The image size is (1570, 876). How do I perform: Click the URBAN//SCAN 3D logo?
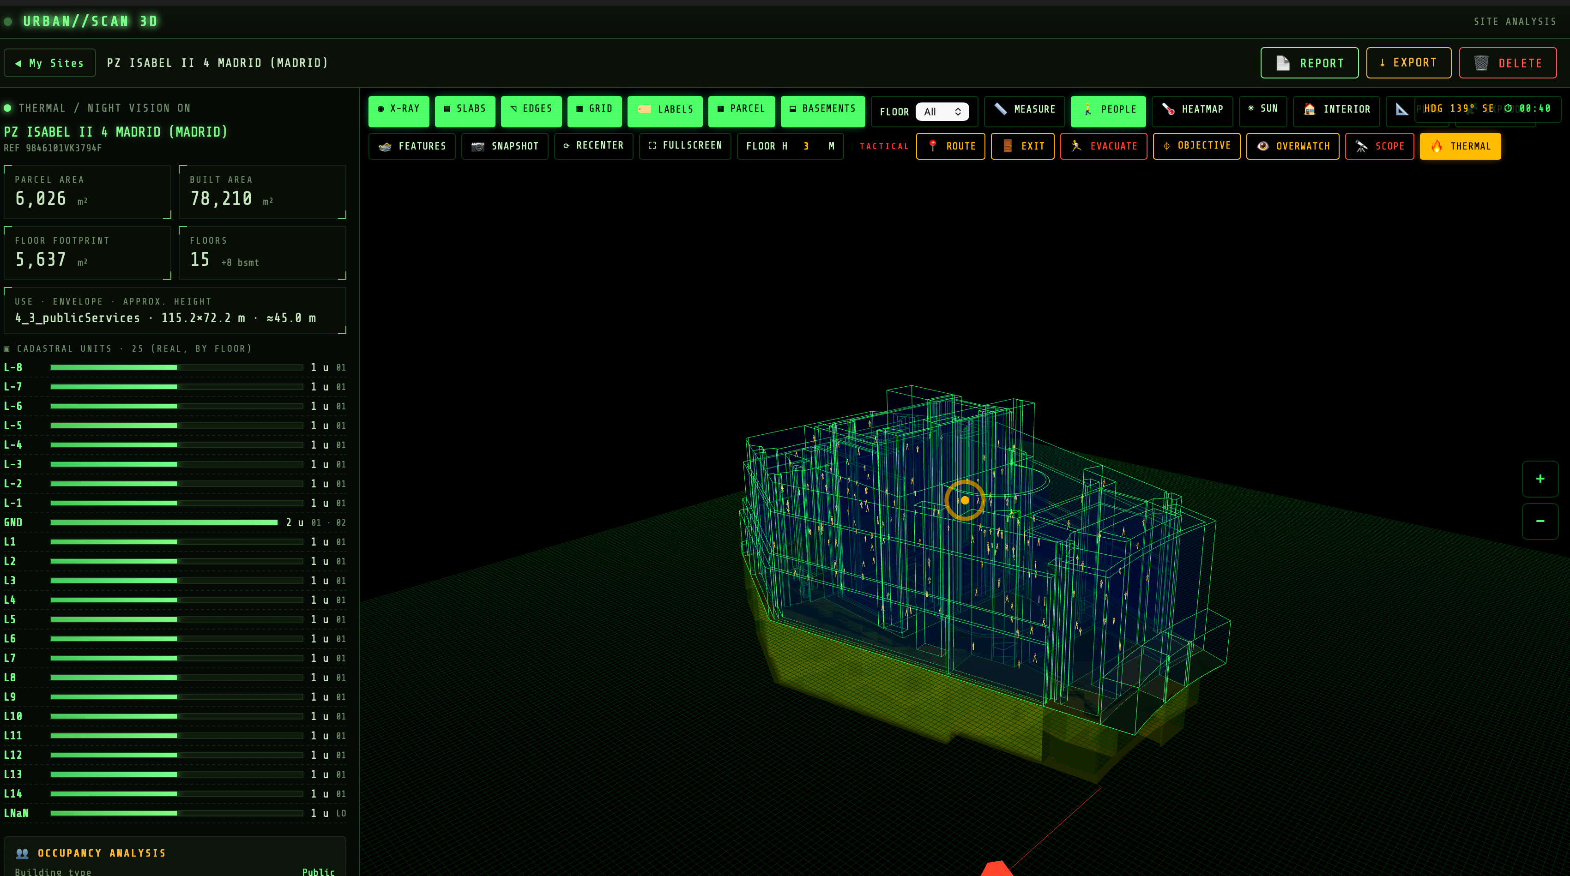click(90, 21)
